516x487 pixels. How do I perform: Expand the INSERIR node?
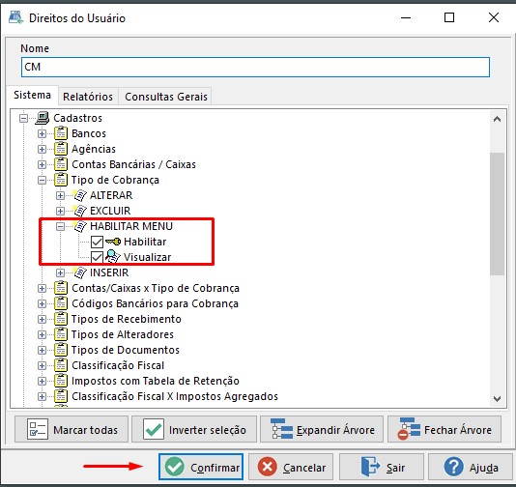60,272
